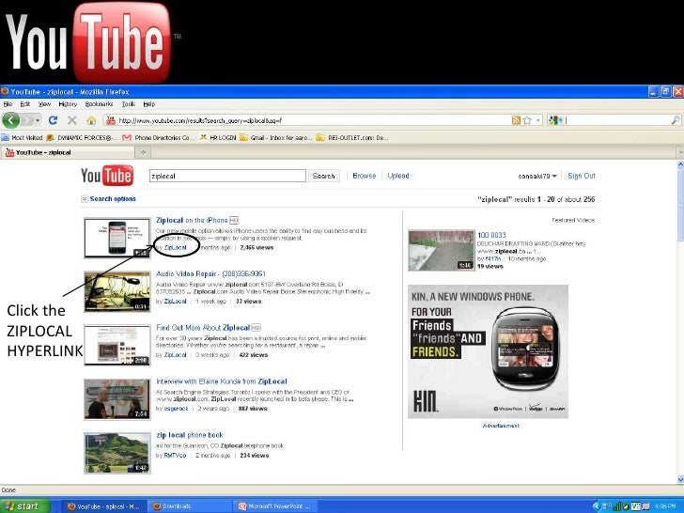Open the back/forward history dropdown arrow
The height and width of the screenshot is (513, 684).
[x=38, y=120]
